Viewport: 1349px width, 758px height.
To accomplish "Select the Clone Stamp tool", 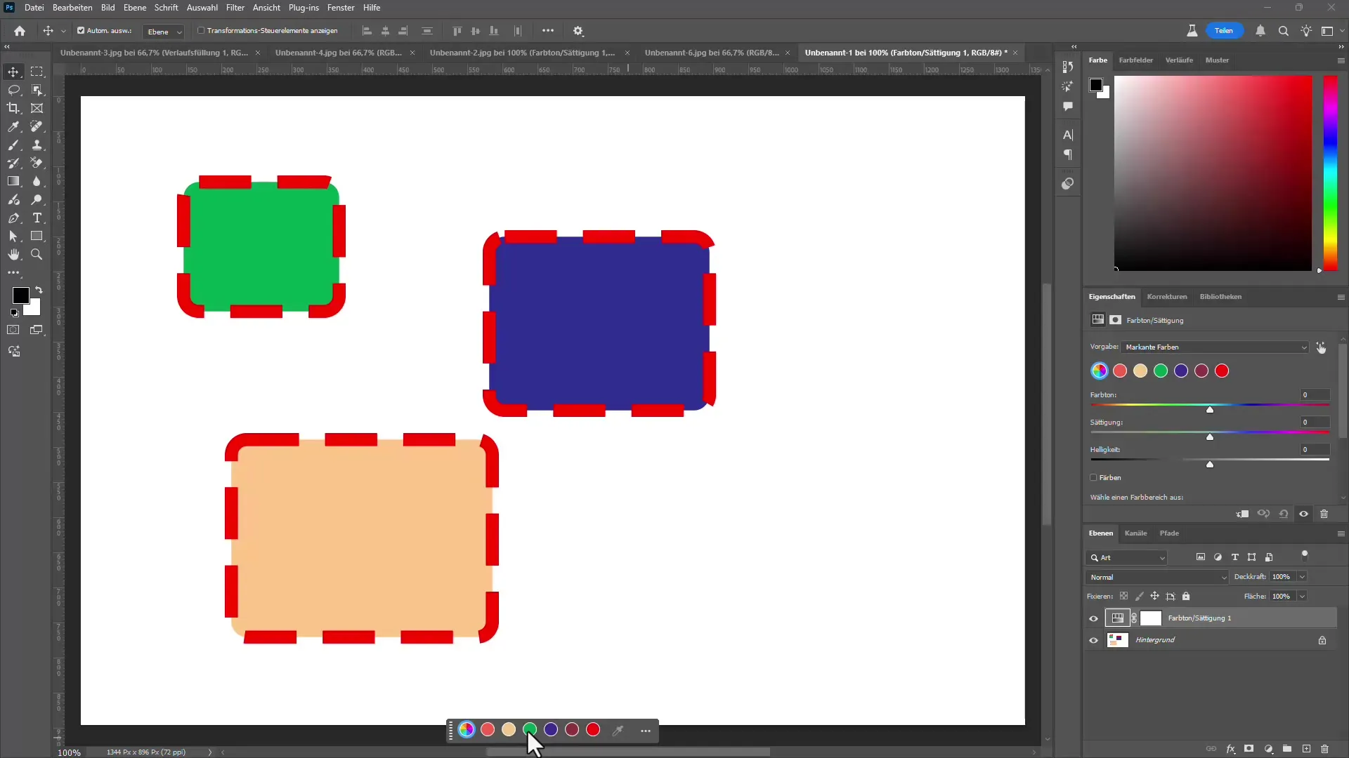I will pos(37,145).
